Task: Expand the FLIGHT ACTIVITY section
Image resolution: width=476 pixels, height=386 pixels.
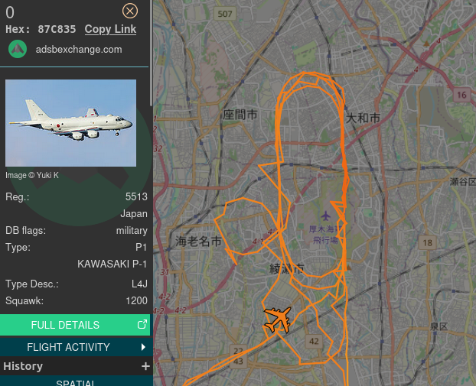Action: (75, 347)
